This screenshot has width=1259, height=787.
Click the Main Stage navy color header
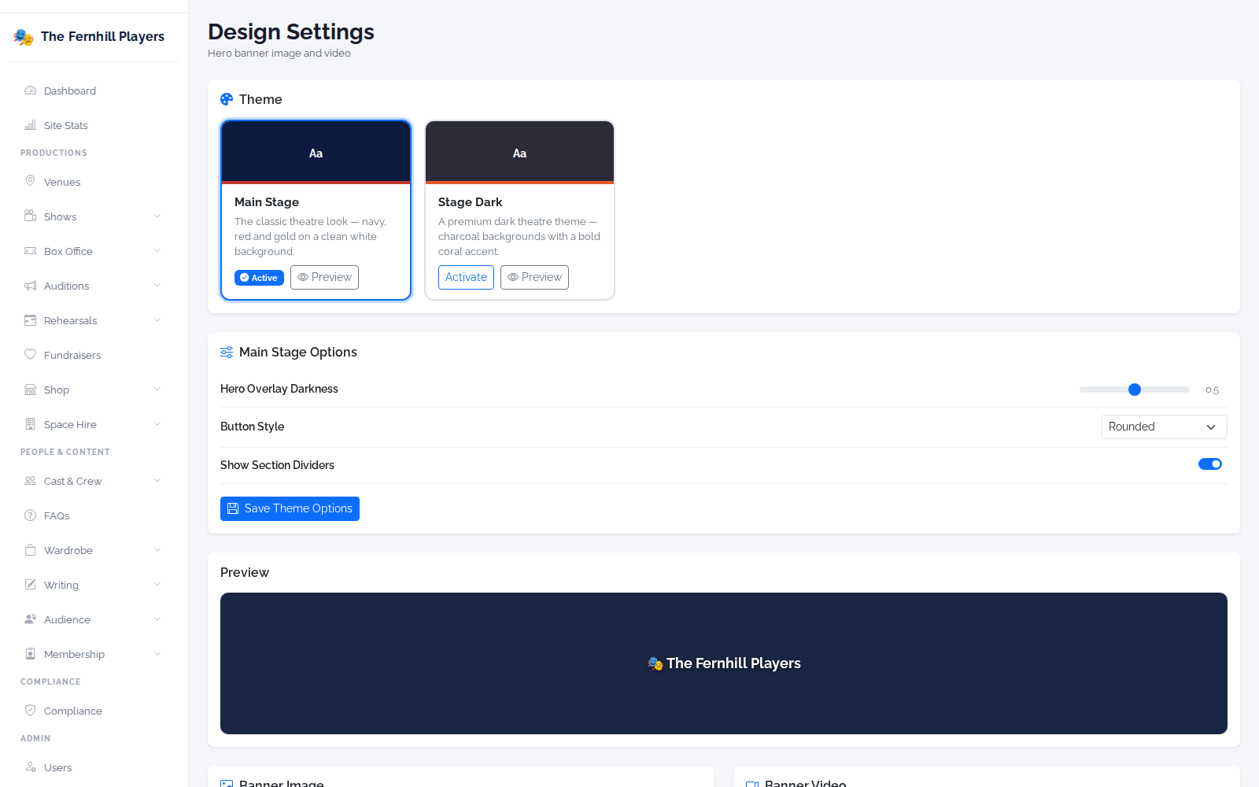click(316, 153)
